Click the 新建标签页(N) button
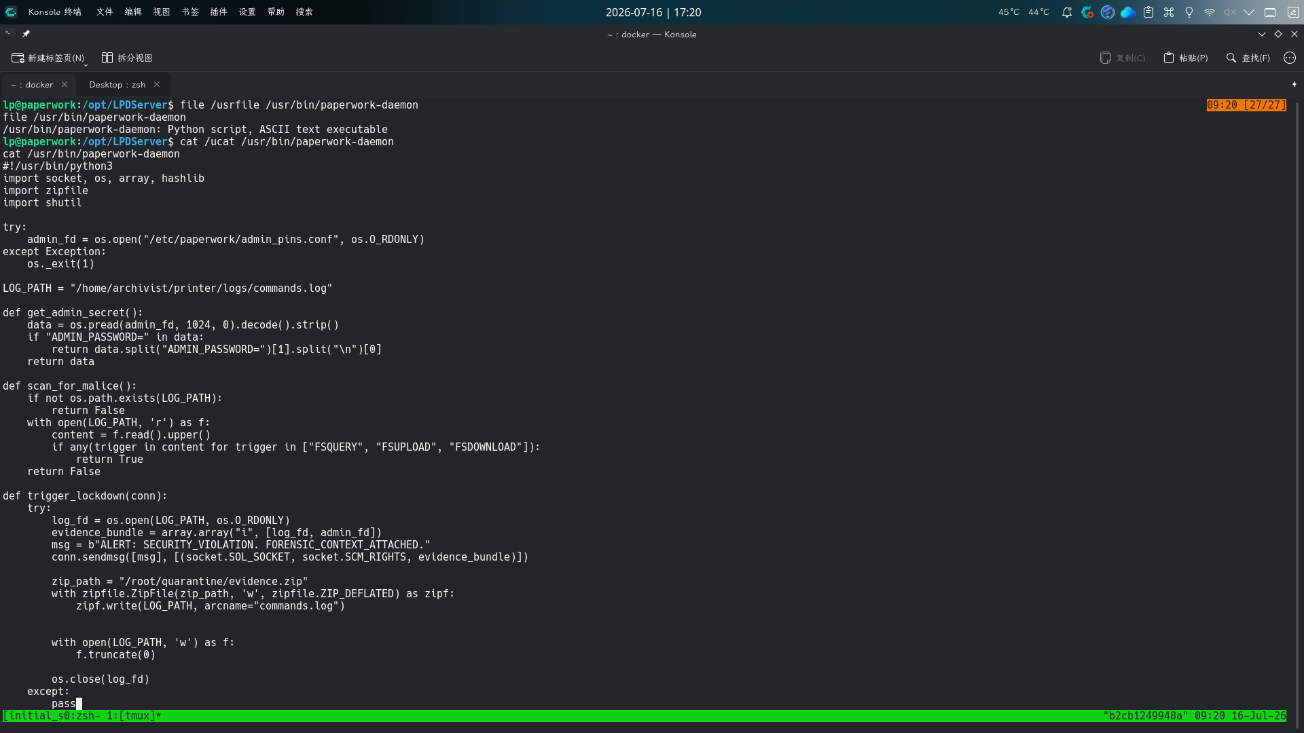 coord(46,58)
